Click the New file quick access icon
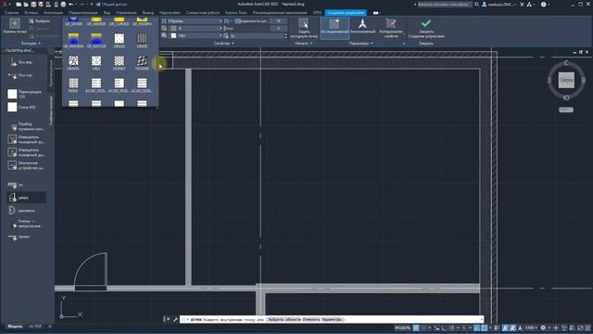The height and width of the screenshot is (334, 593). 19,4
